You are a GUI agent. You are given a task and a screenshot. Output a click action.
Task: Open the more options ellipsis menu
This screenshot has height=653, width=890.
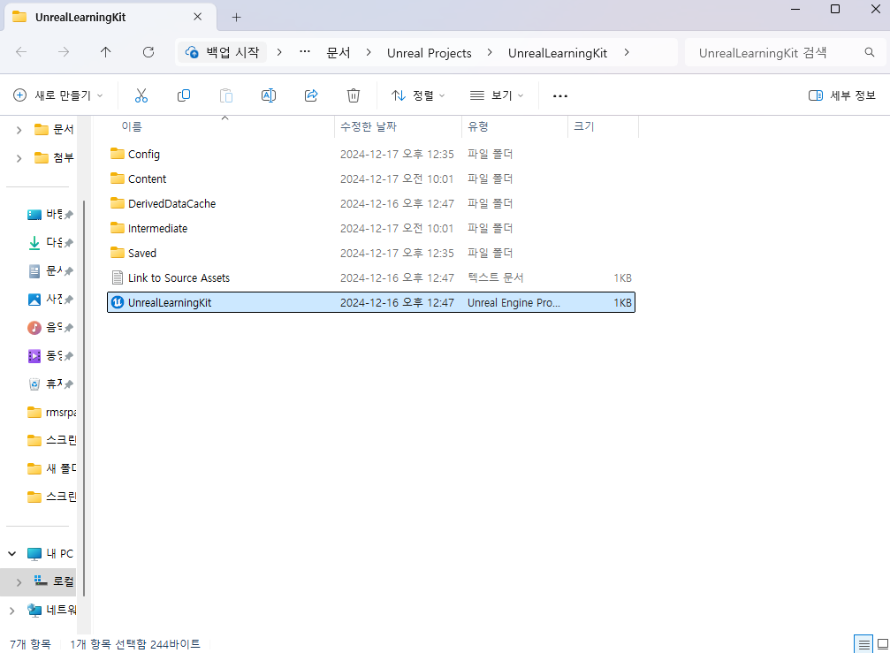click(560, 96)
